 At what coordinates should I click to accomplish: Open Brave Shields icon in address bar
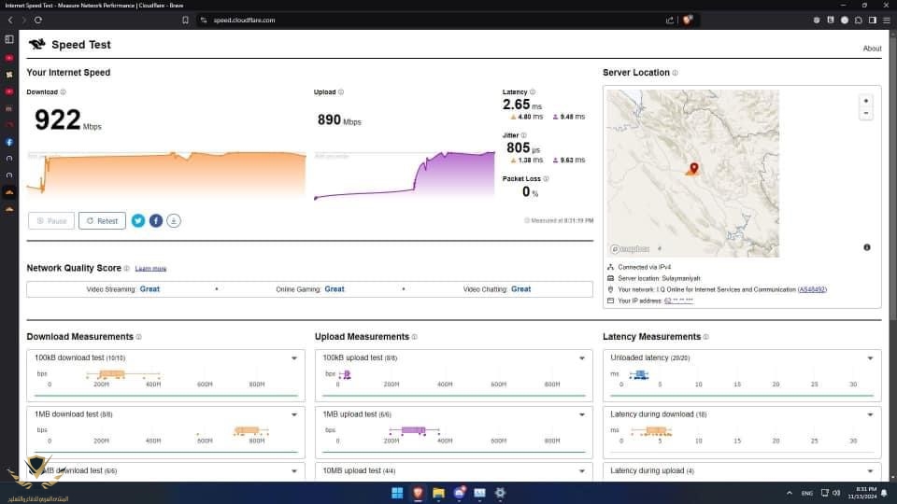(688, 20)
